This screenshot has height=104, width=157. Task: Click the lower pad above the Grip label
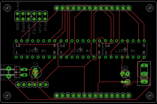pos(45,19)
